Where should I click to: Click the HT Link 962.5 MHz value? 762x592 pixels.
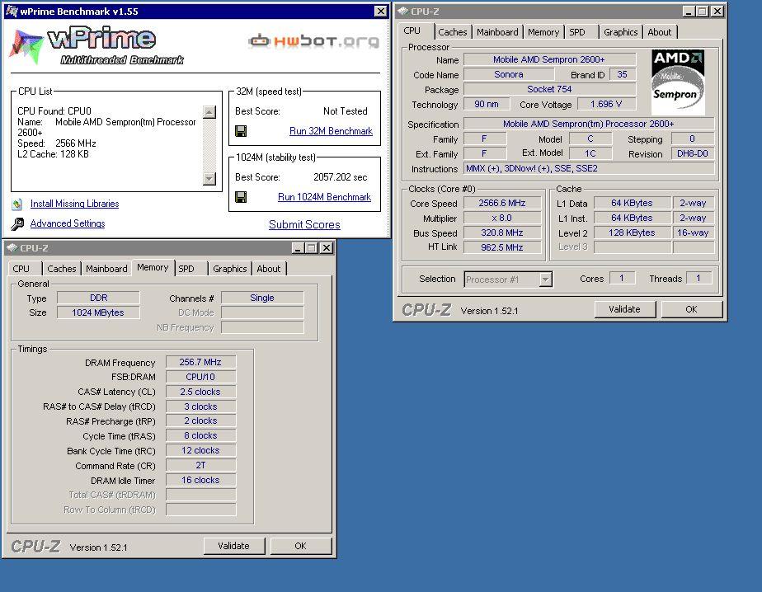502,247
